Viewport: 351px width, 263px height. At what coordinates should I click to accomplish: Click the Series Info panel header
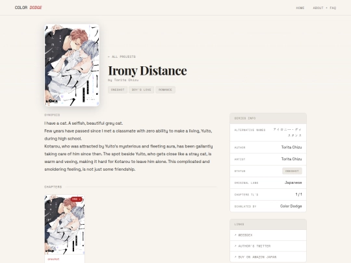click(x=268, y=118)
